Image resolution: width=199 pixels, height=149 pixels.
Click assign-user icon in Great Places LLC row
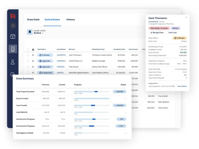click(33, 61)
